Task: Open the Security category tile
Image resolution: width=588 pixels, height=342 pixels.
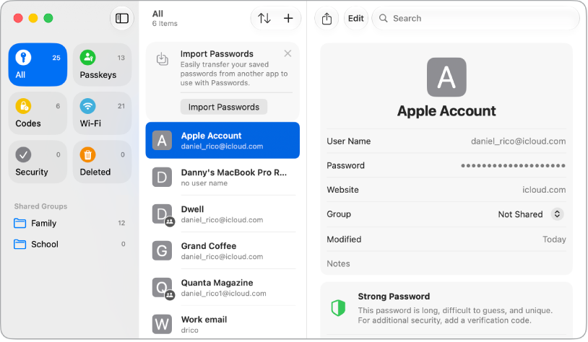Action: point(38,162)
